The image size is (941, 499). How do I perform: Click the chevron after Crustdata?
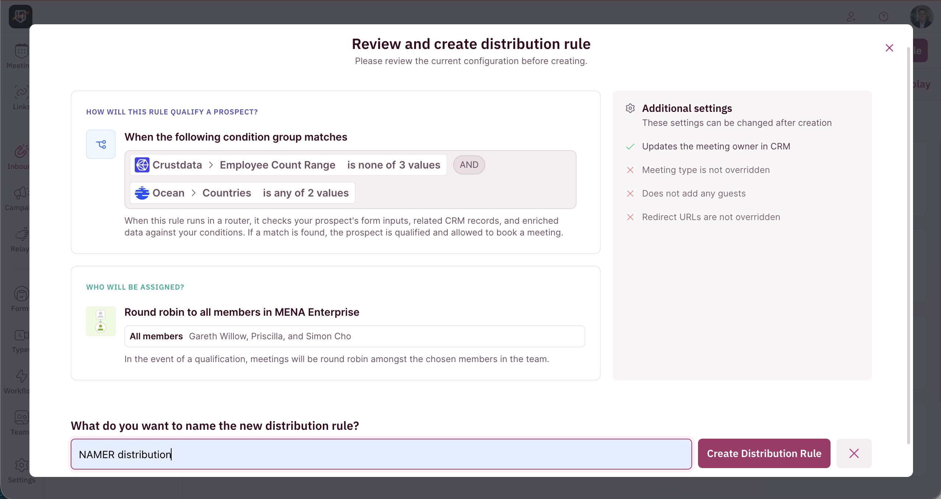(x=211, y=165)
